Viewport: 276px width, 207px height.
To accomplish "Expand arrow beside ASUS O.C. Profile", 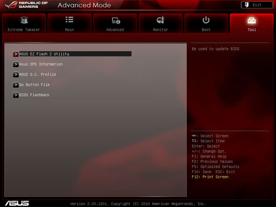I will (x=16, y=74).
